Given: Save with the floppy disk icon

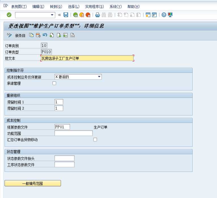Looking at the screenshot, I should (x=66, y=15).
